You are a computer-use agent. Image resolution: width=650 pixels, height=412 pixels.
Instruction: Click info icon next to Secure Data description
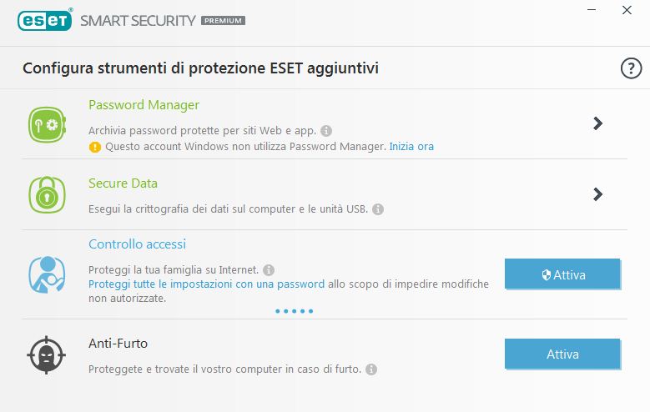[378, 209]
